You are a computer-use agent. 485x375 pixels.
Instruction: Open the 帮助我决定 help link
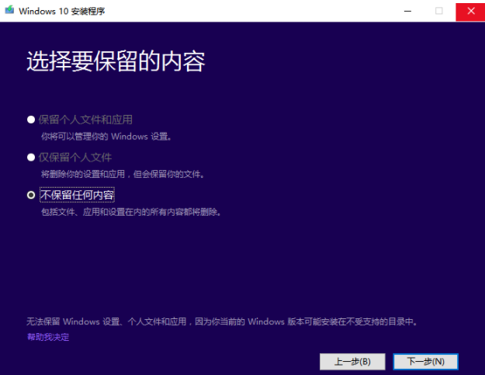pos(48,336)
